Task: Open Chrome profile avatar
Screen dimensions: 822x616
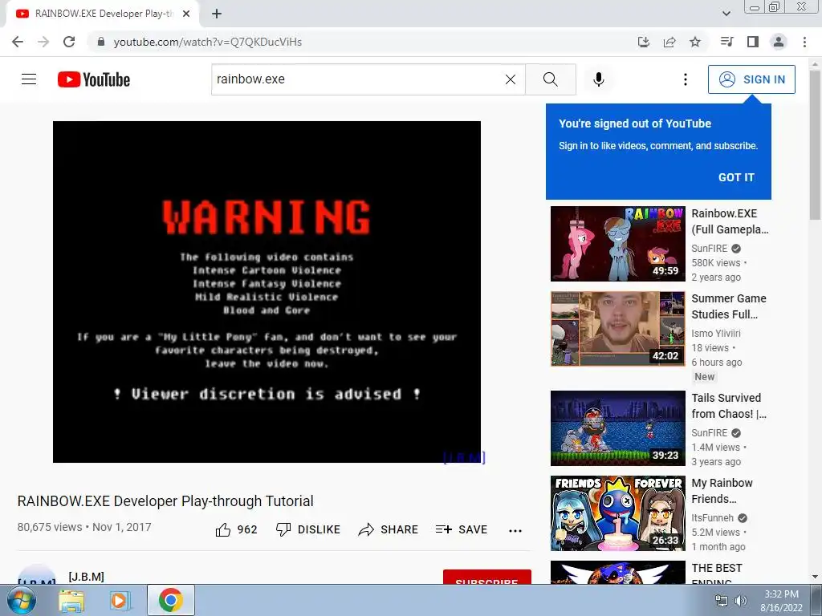Action: (x=779, y=42)
